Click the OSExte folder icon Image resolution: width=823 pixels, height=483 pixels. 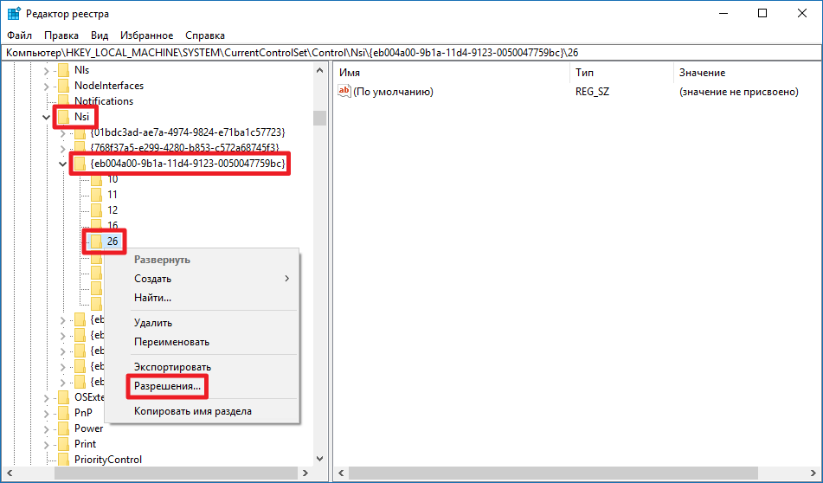63,397
